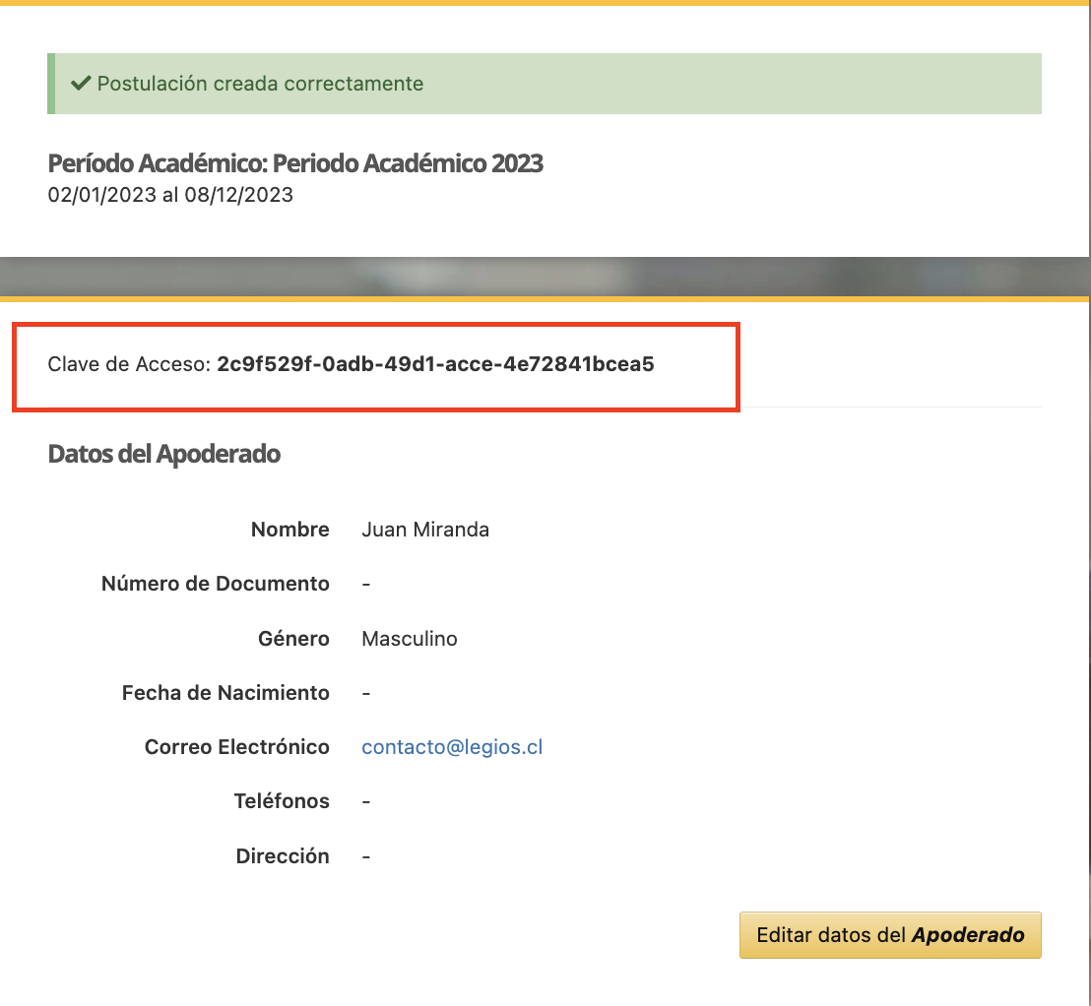Click the Editar datos del Apoderado button
1091x1006 pixels.
[889, 935]
